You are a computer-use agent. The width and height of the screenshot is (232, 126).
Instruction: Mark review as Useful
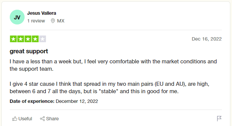[22, 119]
